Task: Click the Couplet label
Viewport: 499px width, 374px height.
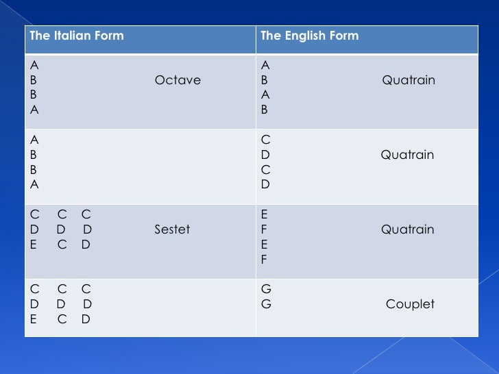Action: [410, 304]
